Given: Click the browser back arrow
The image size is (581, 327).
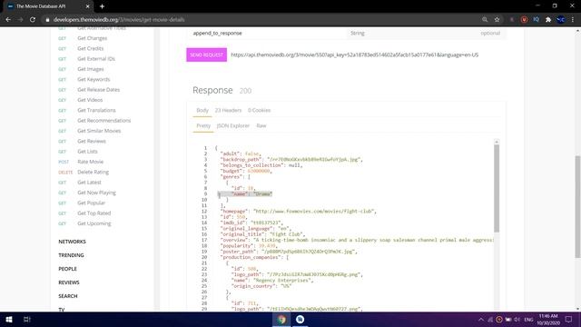Looking at the screenshot, I should [x=8, y=20].
